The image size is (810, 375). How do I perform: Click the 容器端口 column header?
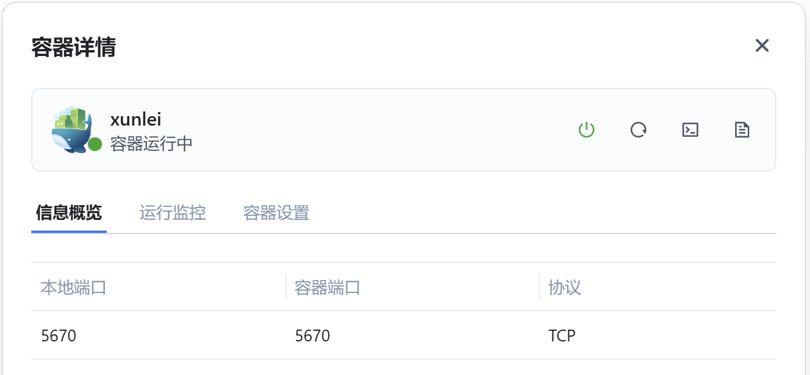327,288
